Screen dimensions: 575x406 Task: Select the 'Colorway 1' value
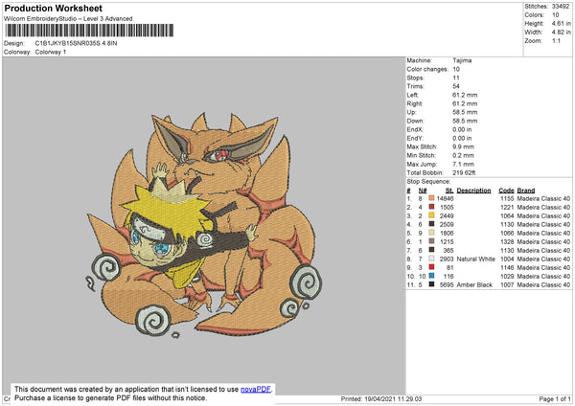point(51,52)
